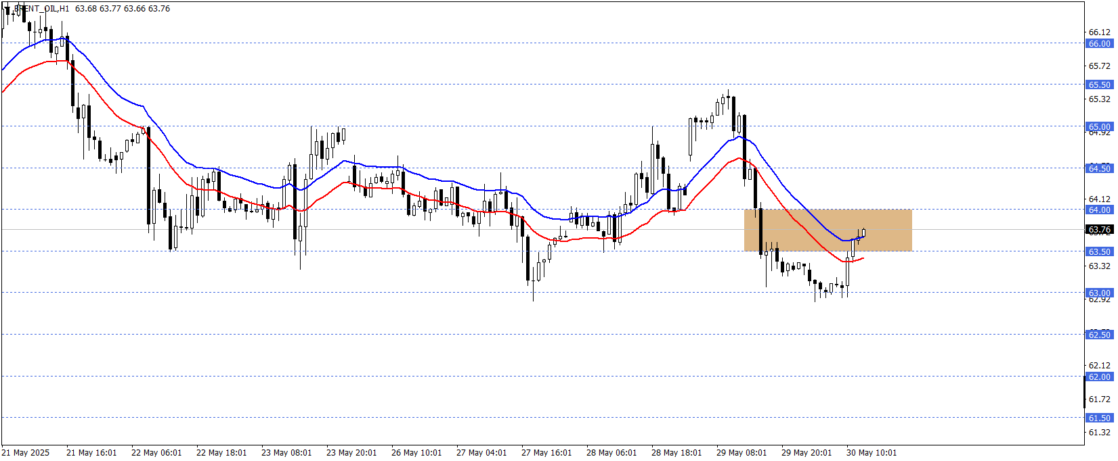The height and width of the screenshot is (461, 1118).
Task: Click the 66.12 price scale value
Action: (1099, 32)
